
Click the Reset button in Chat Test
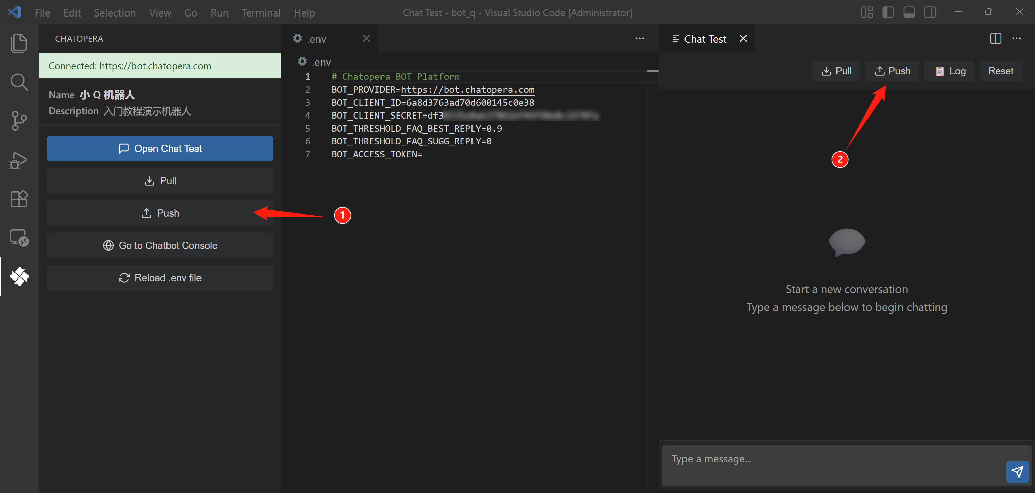pyautogui.click(x=1000, y=71)
